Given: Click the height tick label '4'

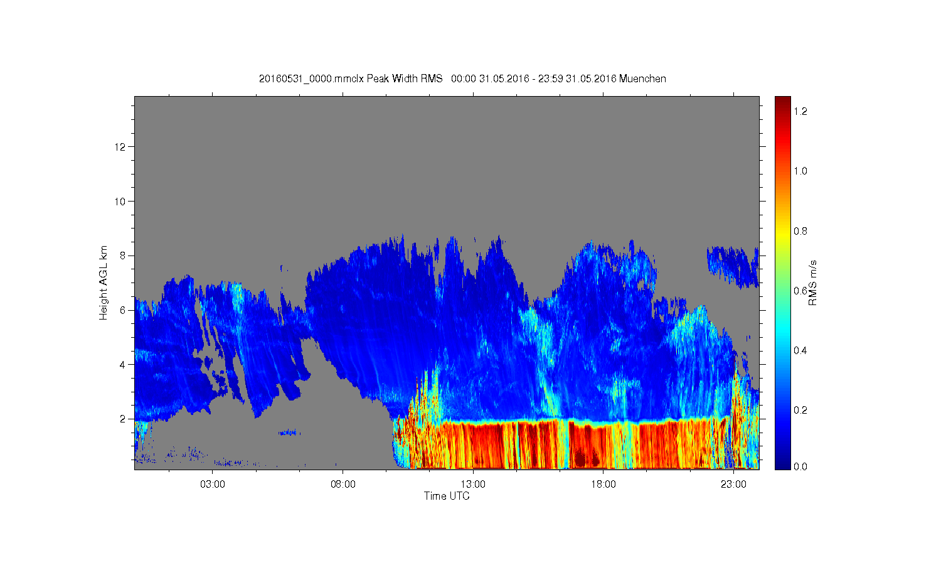Looking at the screenshot, I should point(124,364).
